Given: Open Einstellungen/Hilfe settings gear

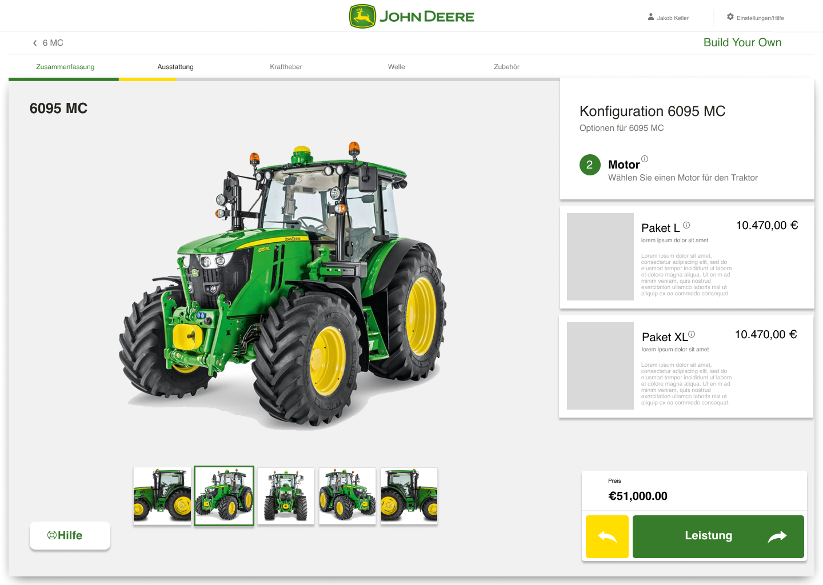Looking at the screenshot, I should coord(730,17).
